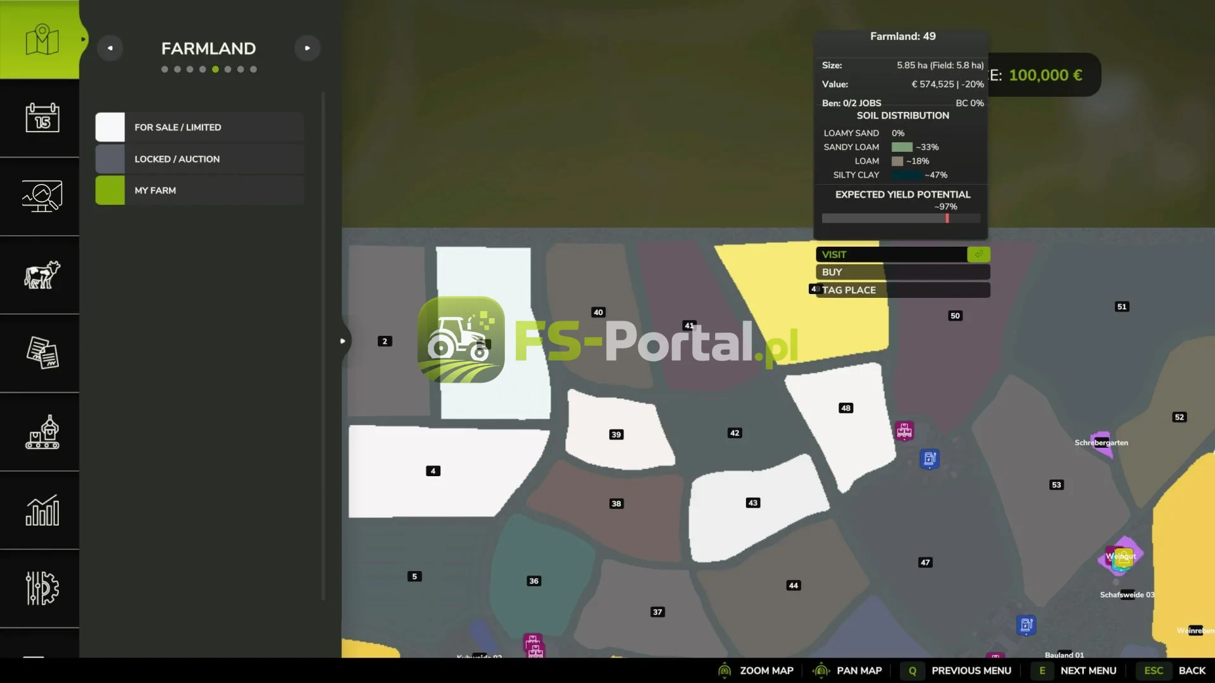Select farmland 38 on the map
The image size is (1215, 683).
point(616,504)
